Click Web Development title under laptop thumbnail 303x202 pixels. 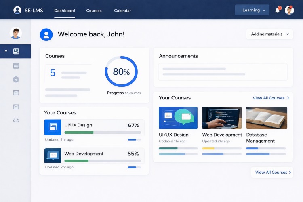click(222, 135)
